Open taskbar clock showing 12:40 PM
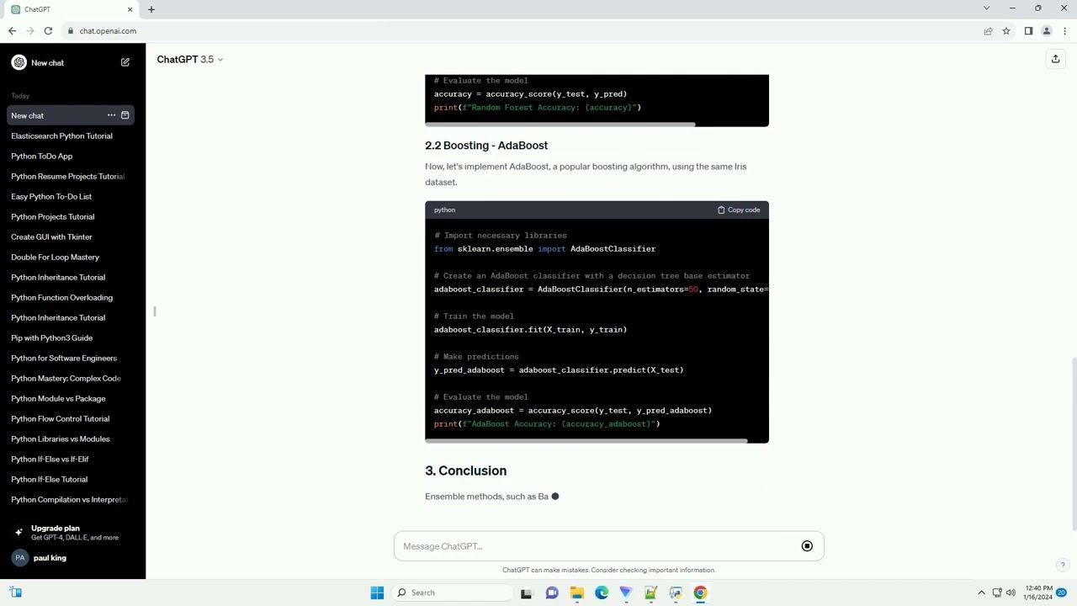Screen dimensions: 1077x606 tap(1039, 593)
